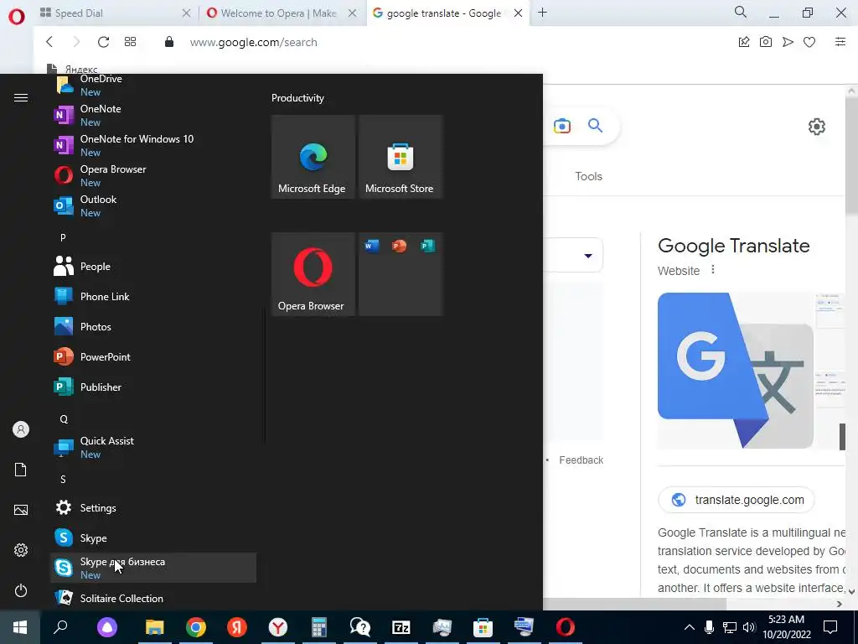Open PowerPoint from the Start list

[153, 356]
